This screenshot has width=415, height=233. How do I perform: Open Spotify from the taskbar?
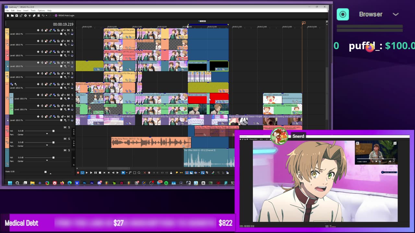166,183
